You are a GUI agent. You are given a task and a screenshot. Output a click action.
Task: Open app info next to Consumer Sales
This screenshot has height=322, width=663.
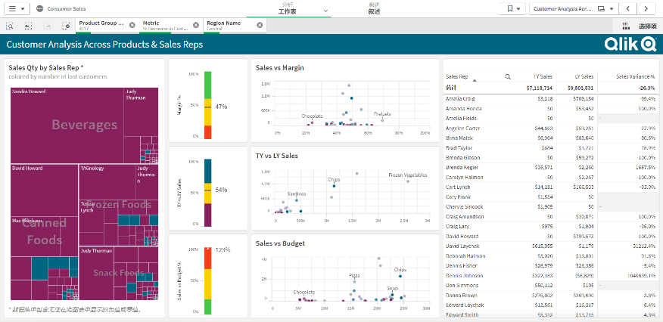click(40, 8)
